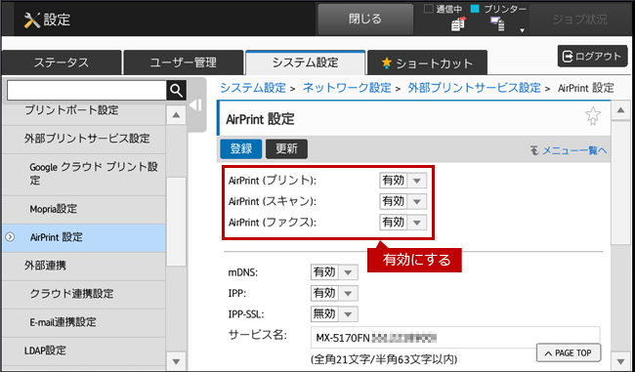Select 外部プリントサービス設定 in the sidebar
The height and width of the screenshot is (372, 635).
tap(84, 140)
